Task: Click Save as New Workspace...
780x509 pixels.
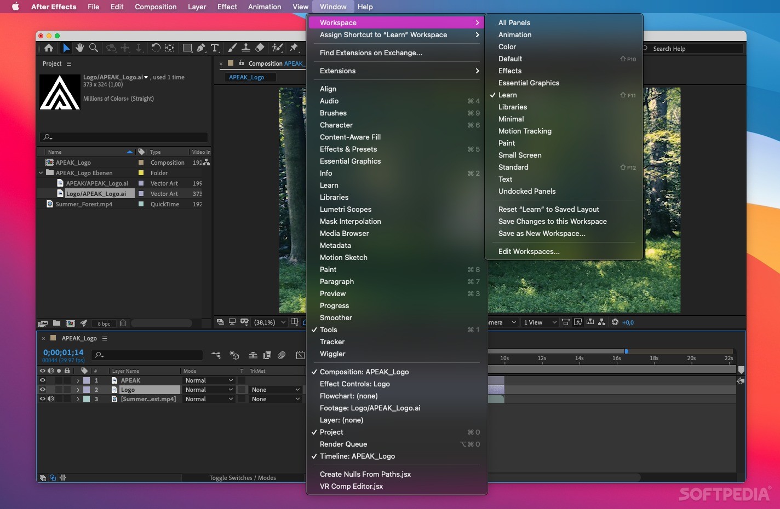Action: click(x=542, y=233)
